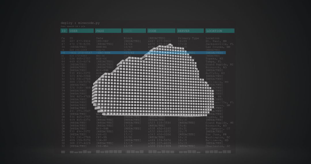
Task: Click block value '14/04'
Action: (x=128, y=44)
